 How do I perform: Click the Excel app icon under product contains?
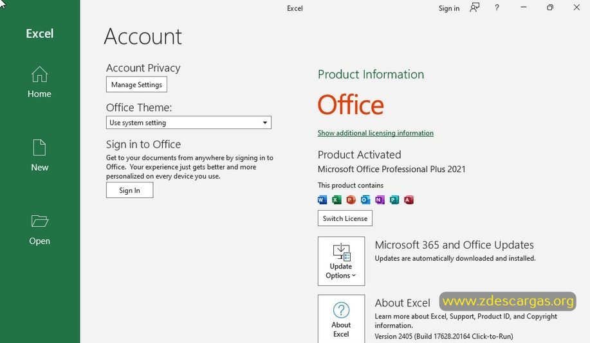pyautogui.click(x=336, y=200)
